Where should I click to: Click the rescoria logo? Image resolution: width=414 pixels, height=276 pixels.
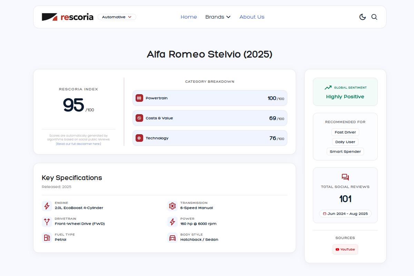pyautogui.click(x=68, y=17)
